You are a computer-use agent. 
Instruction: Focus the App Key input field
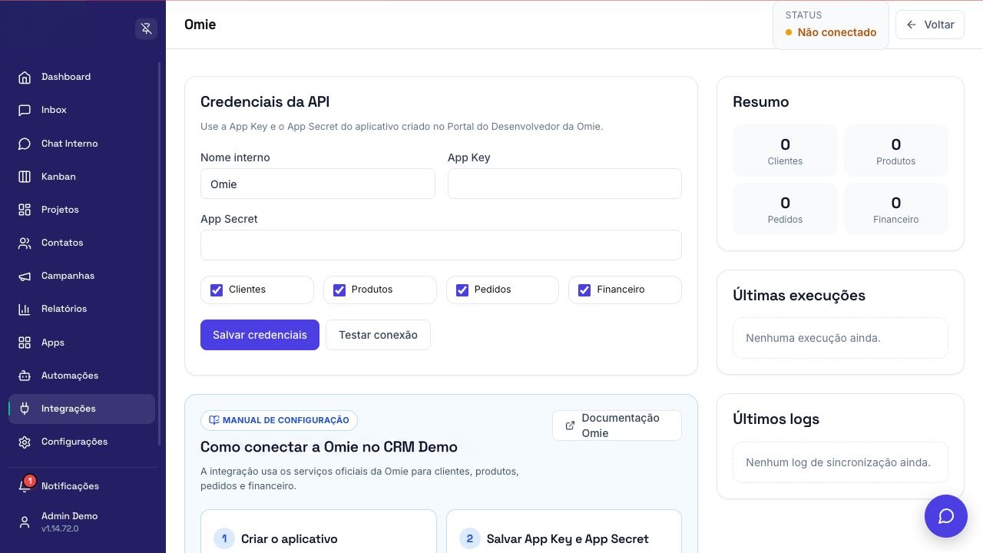point(564,184)
